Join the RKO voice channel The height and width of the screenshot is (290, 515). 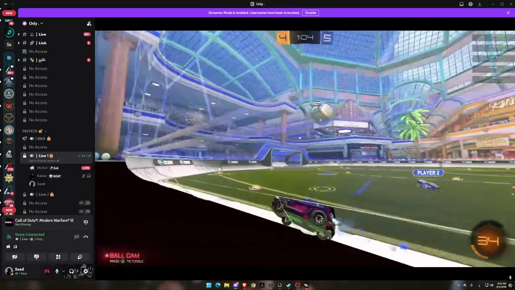[56, 139]
